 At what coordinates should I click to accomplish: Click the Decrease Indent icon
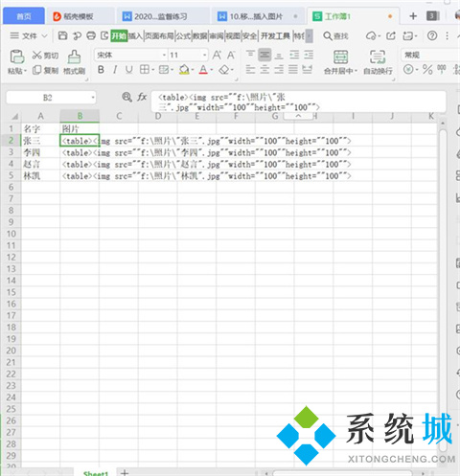294,55
